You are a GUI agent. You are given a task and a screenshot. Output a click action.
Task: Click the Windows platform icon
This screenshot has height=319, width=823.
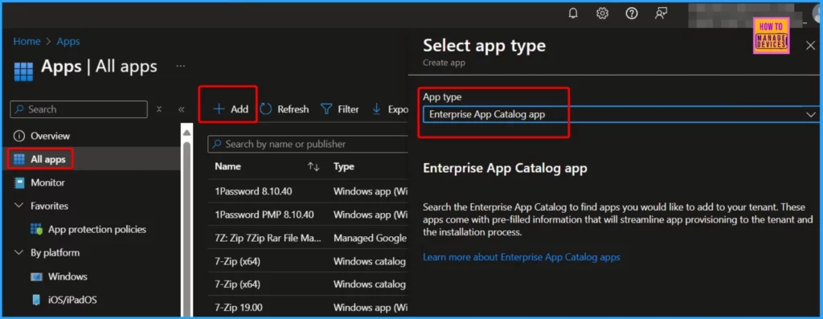pyautogui.click(x=36, y=276)
